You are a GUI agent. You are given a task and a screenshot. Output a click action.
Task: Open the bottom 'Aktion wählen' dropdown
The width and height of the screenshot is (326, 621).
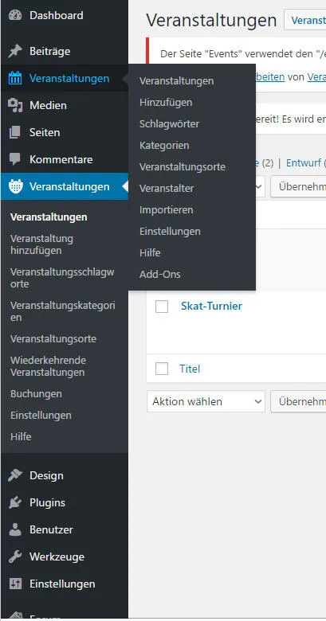(206, 401)
